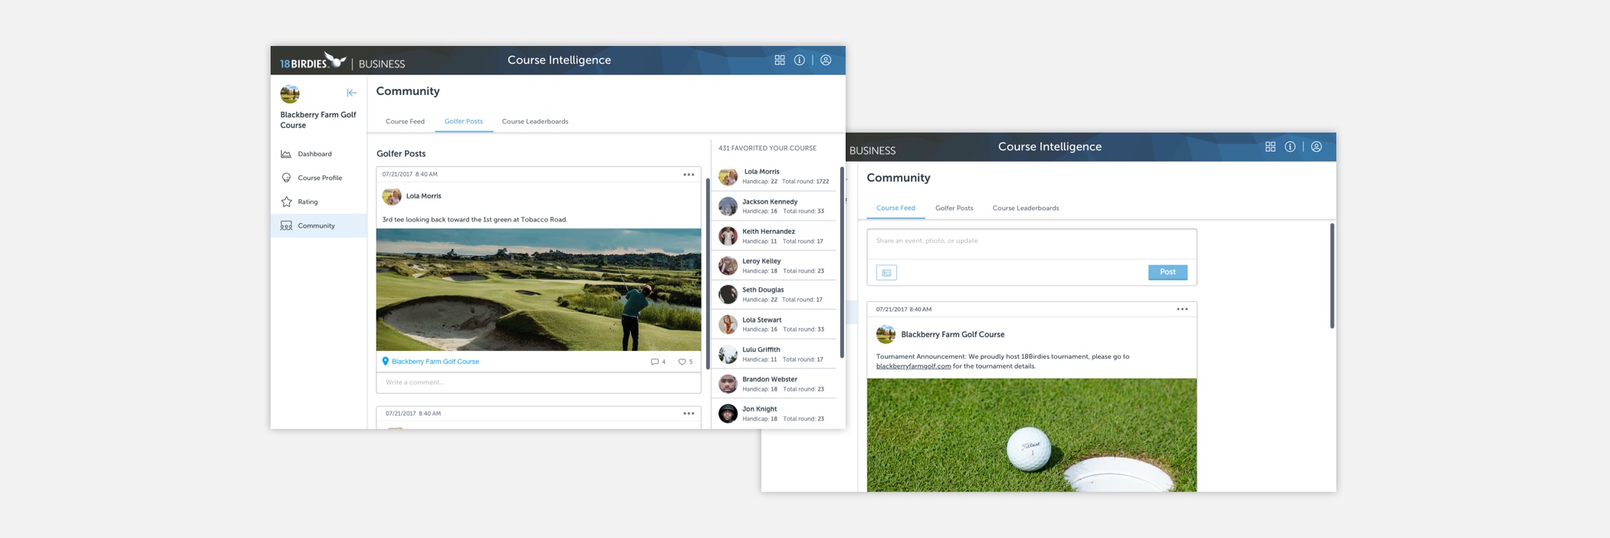Expand options menu on Blackberry Farm announcement post
This screenshot has width=1610, height=538.
(x=1182, y=310)
